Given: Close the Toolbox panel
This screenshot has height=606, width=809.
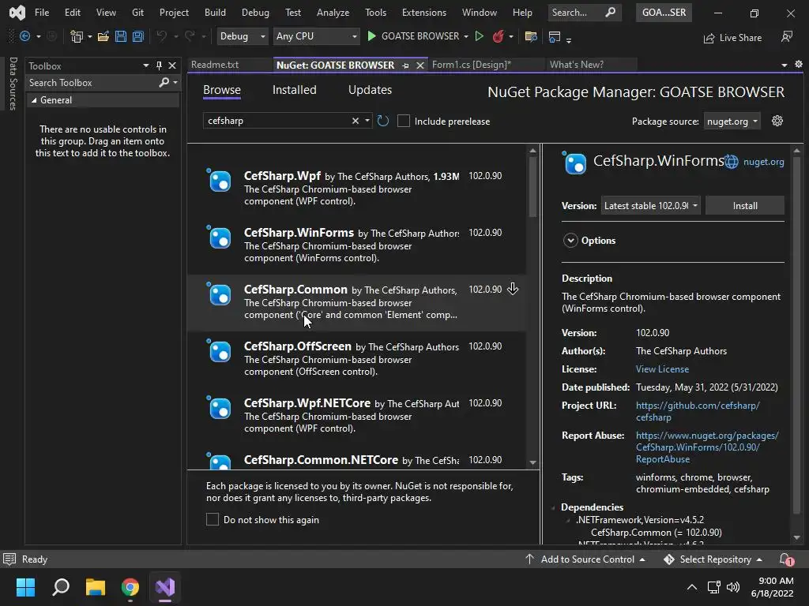Looking at the screenshot, I should pos(172,65).
